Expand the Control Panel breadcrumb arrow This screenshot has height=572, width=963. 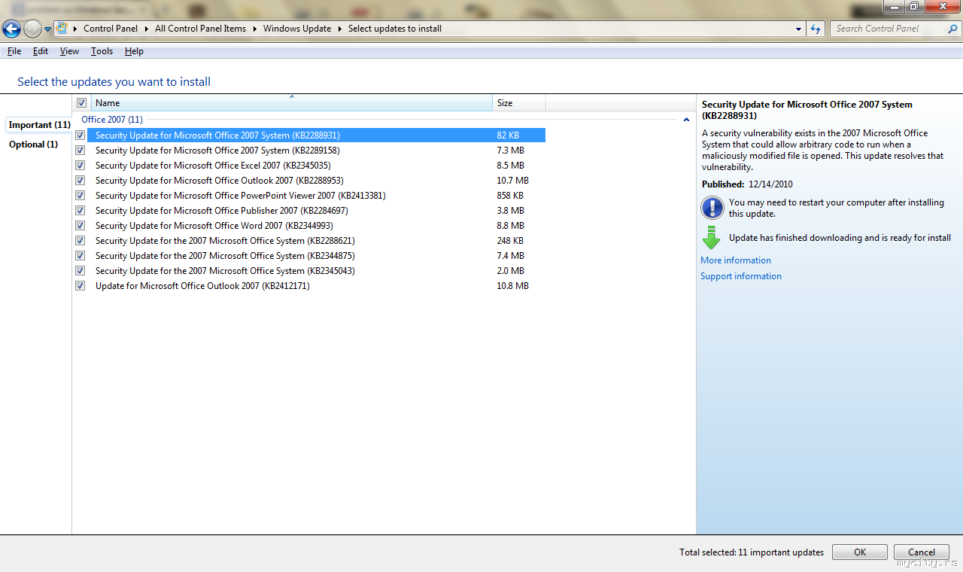pyautogui.click(x=147, y=29)
